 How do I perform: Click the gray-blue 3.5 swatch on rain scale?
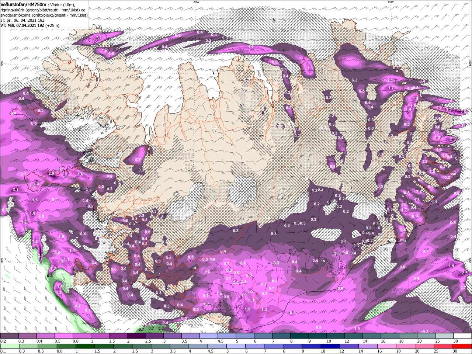click(178, 346)
